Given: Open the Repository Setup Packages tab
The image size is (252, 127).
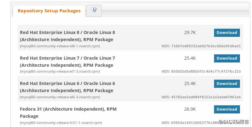Looking at the screenshot, I should (49, 11).
